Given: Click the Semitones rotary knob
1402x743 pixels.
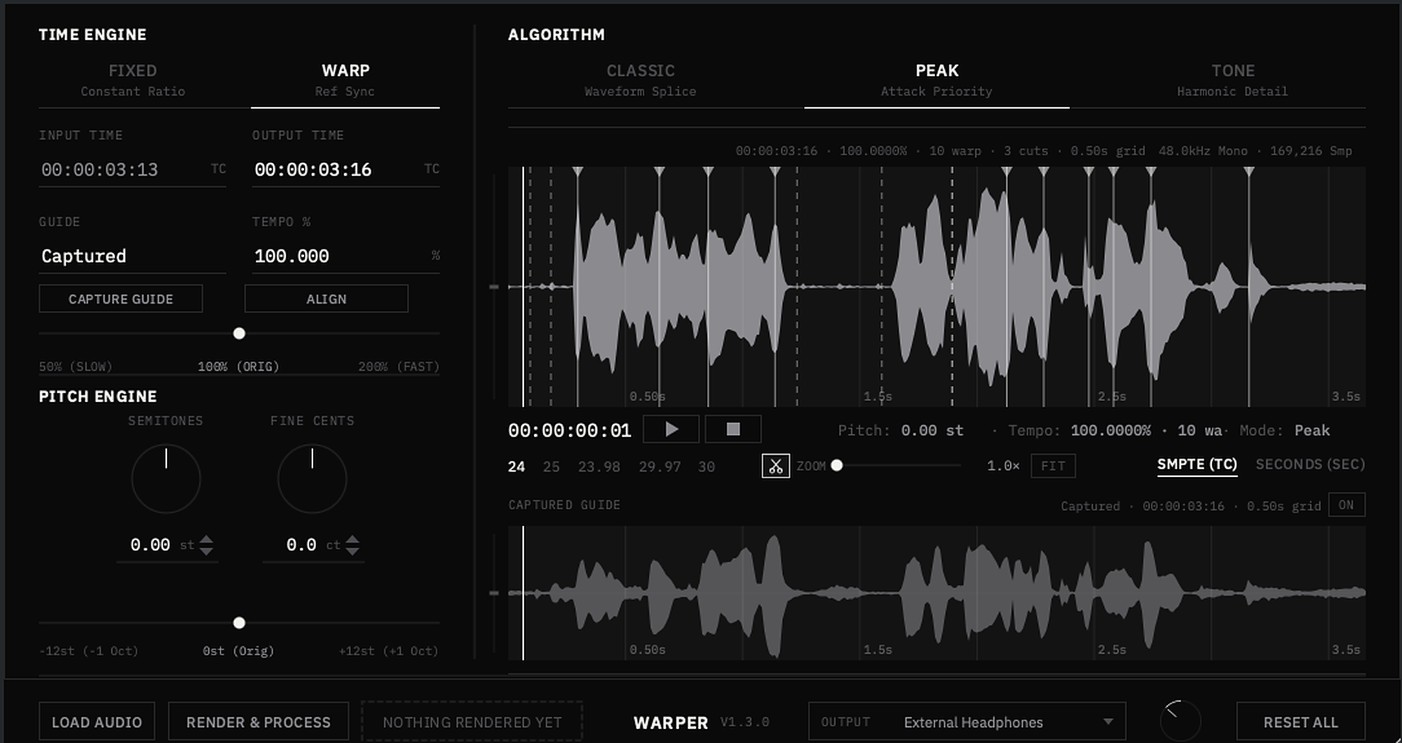Looking at the screenshot, I should [166, 479].
